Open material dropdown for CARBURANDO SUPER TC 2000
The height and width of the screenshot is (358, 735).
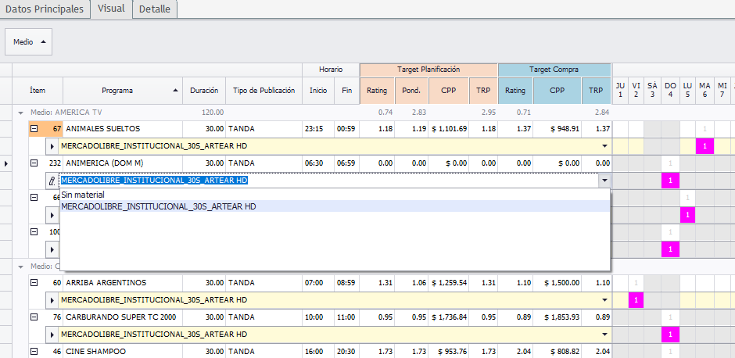604,335
